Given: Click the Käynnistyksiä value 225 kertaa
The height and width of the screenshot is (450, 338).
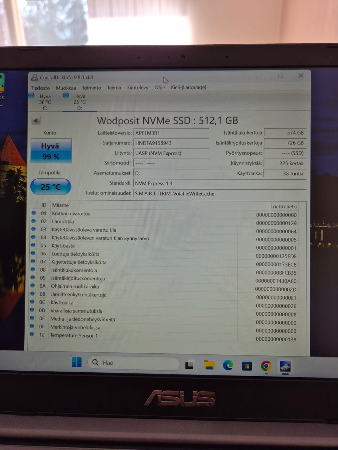Looking at the screenshot, I should pyautogui.click(x=285, y=163).
